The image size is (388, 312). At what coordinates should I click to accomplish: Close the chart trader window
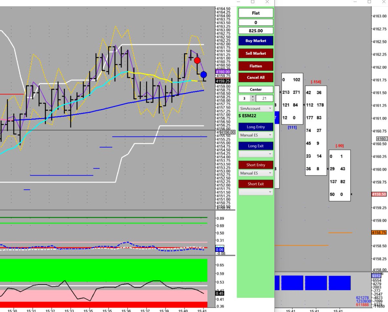click(x=267, y=2)
